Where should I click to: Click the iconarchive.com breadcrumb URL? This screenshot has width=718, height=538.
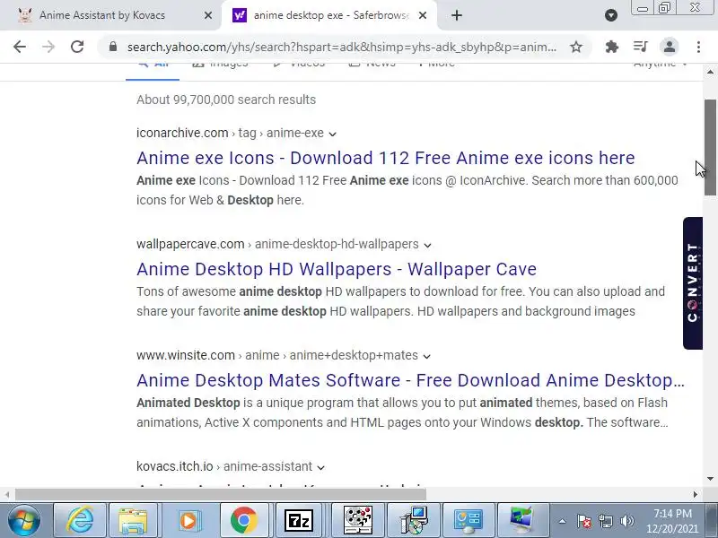pyautogui.click(x=230, y=133)
